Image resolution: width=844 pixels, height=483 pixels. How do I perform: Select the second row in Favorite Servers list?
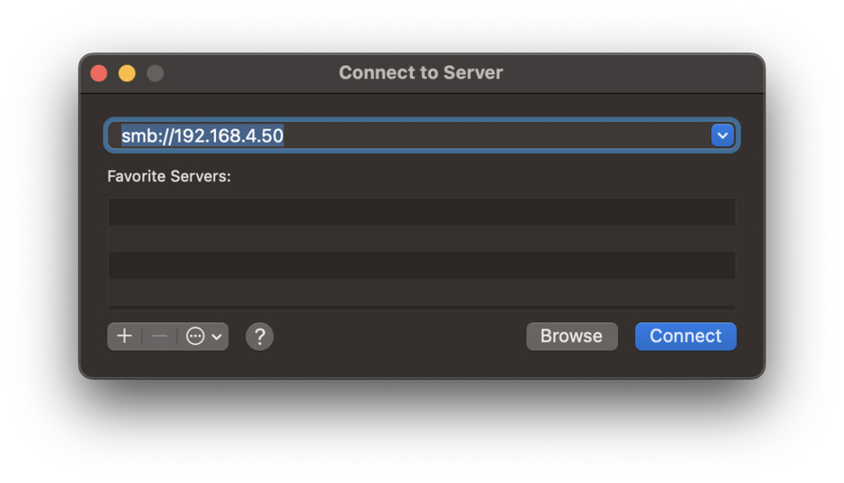tap(421, 238)
